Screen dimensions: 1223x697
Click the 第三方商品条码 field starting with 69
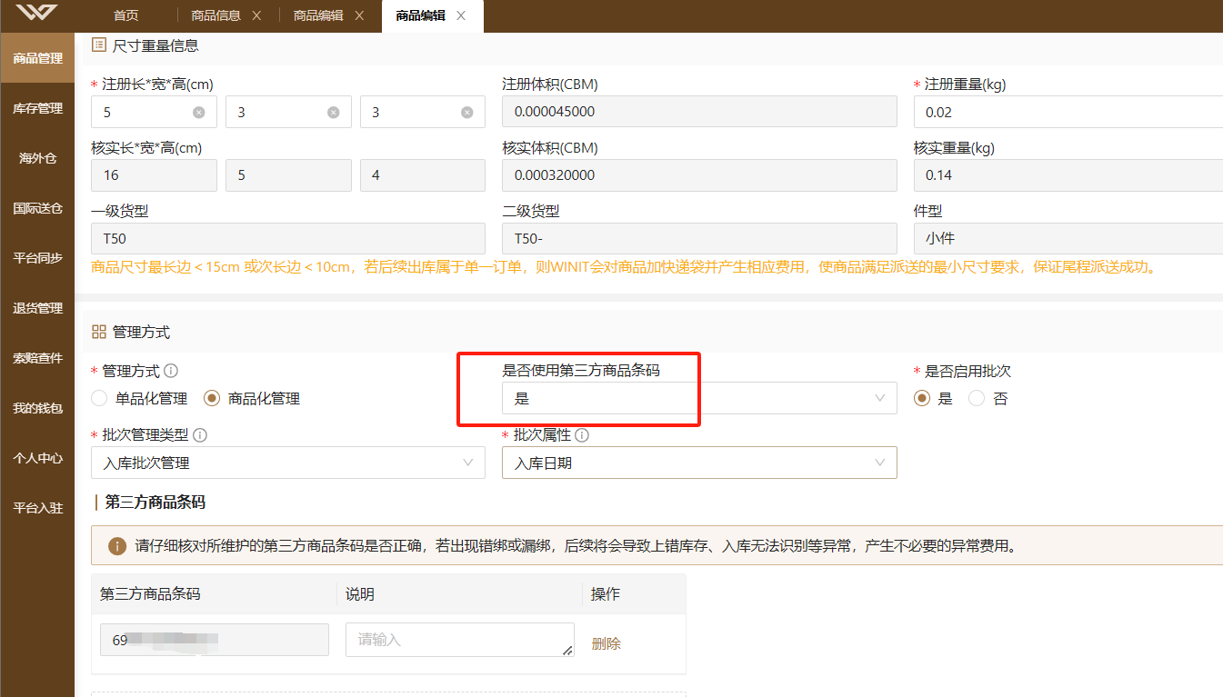(x=215, y=640)
